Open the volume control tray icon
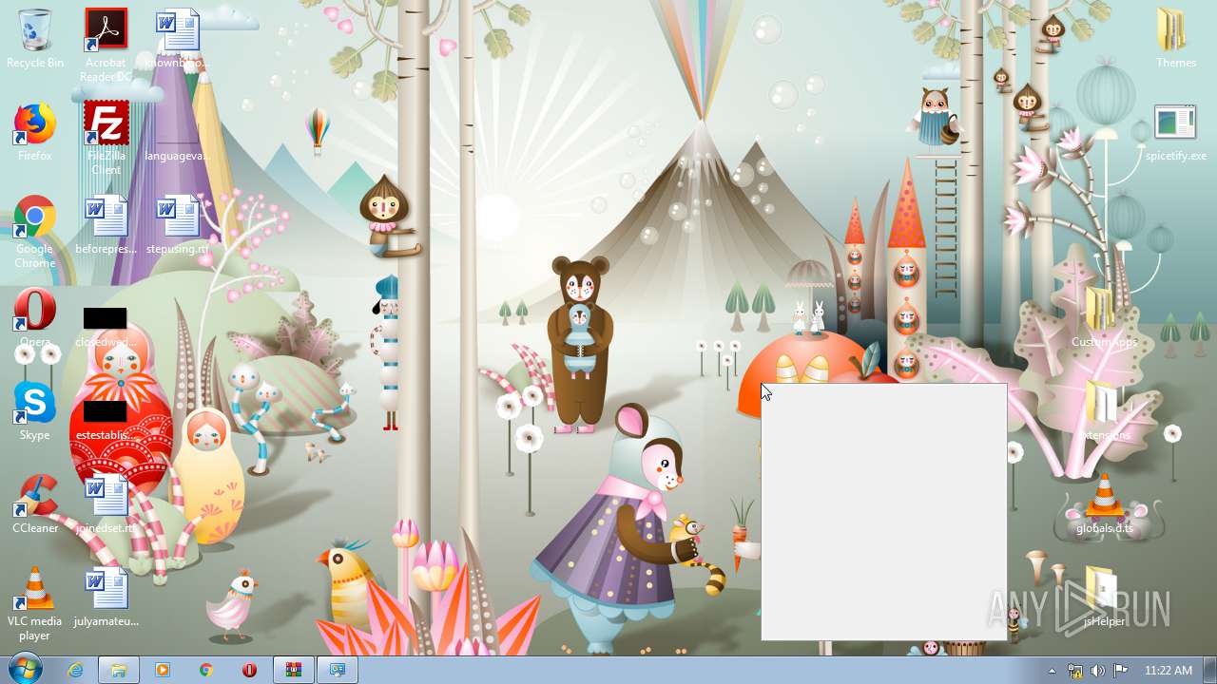This screenshot has height=684, width=1217. pos(1098,671)
